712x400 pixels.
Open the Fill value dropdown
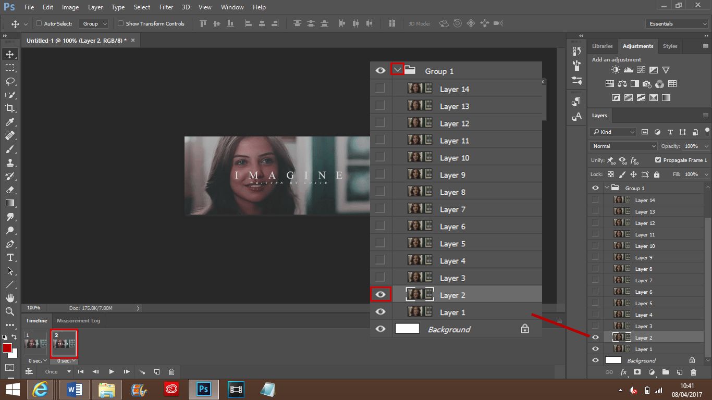pos(706,174)
